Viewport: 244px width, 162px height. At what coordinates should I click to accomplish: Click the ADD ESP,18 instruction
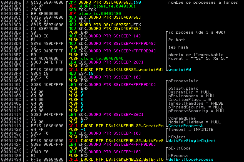pyautogui.click(x=81, y=74)
